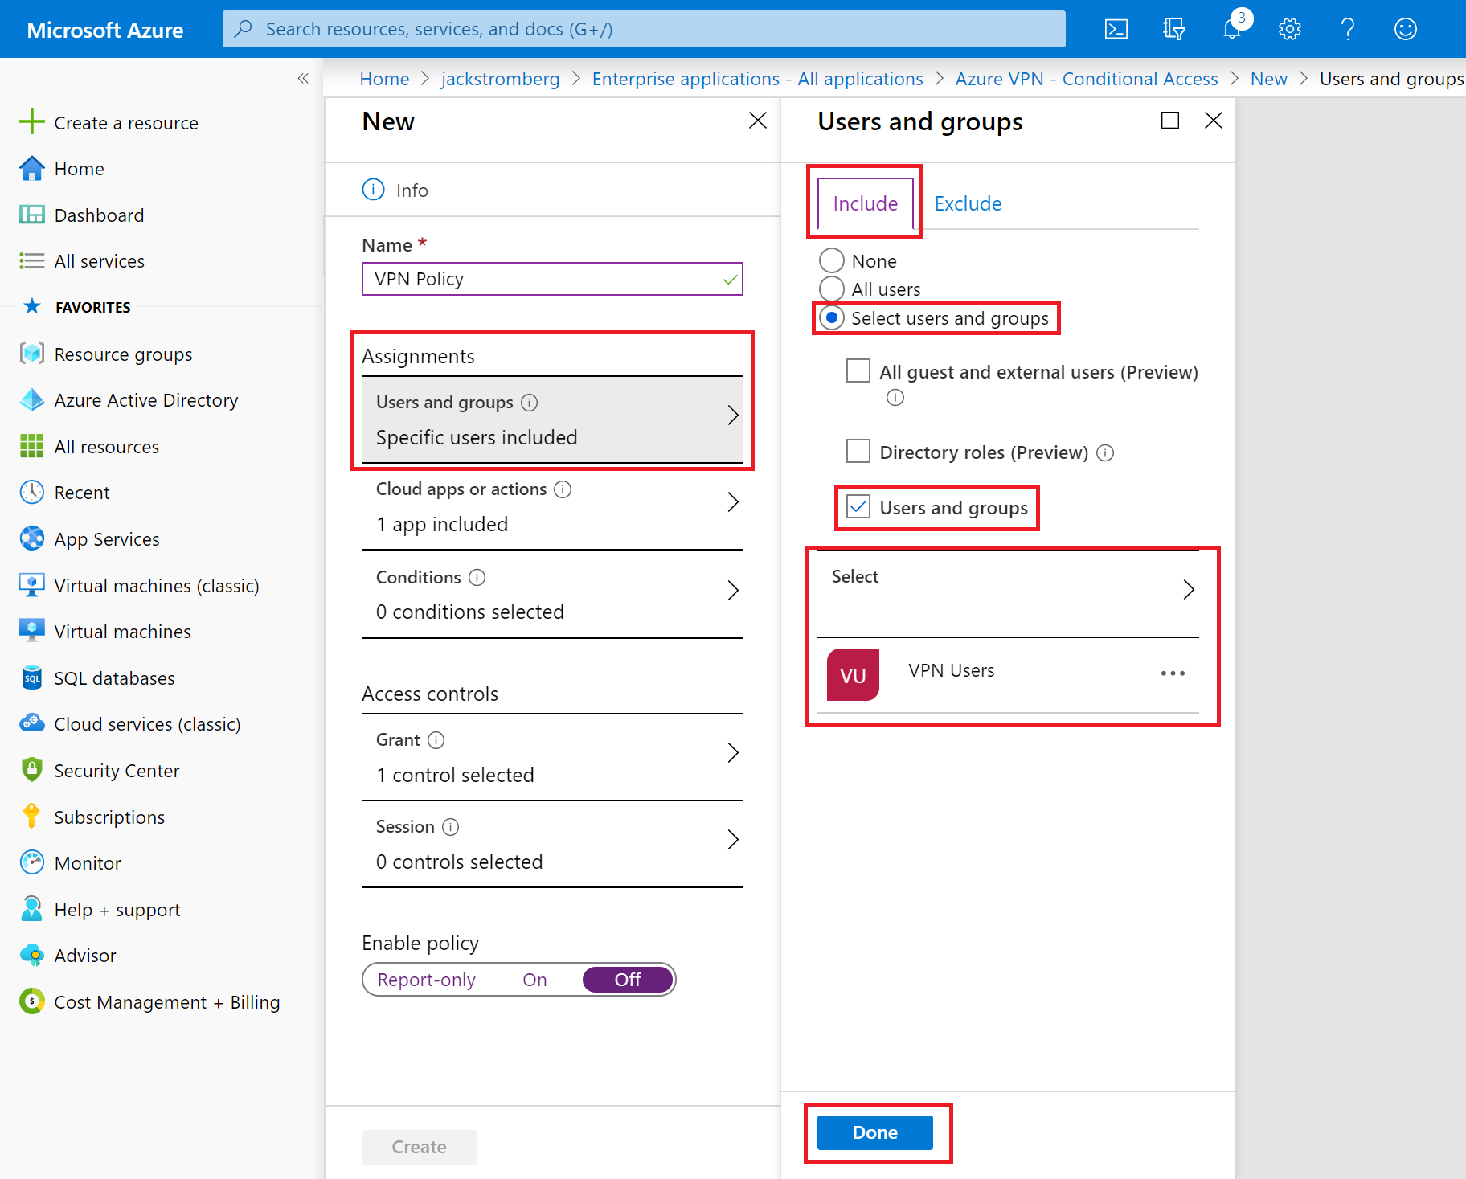
Task: Click the Dashboard icon in sidebar
Action: pyautogui.click(x=31, y=215)
